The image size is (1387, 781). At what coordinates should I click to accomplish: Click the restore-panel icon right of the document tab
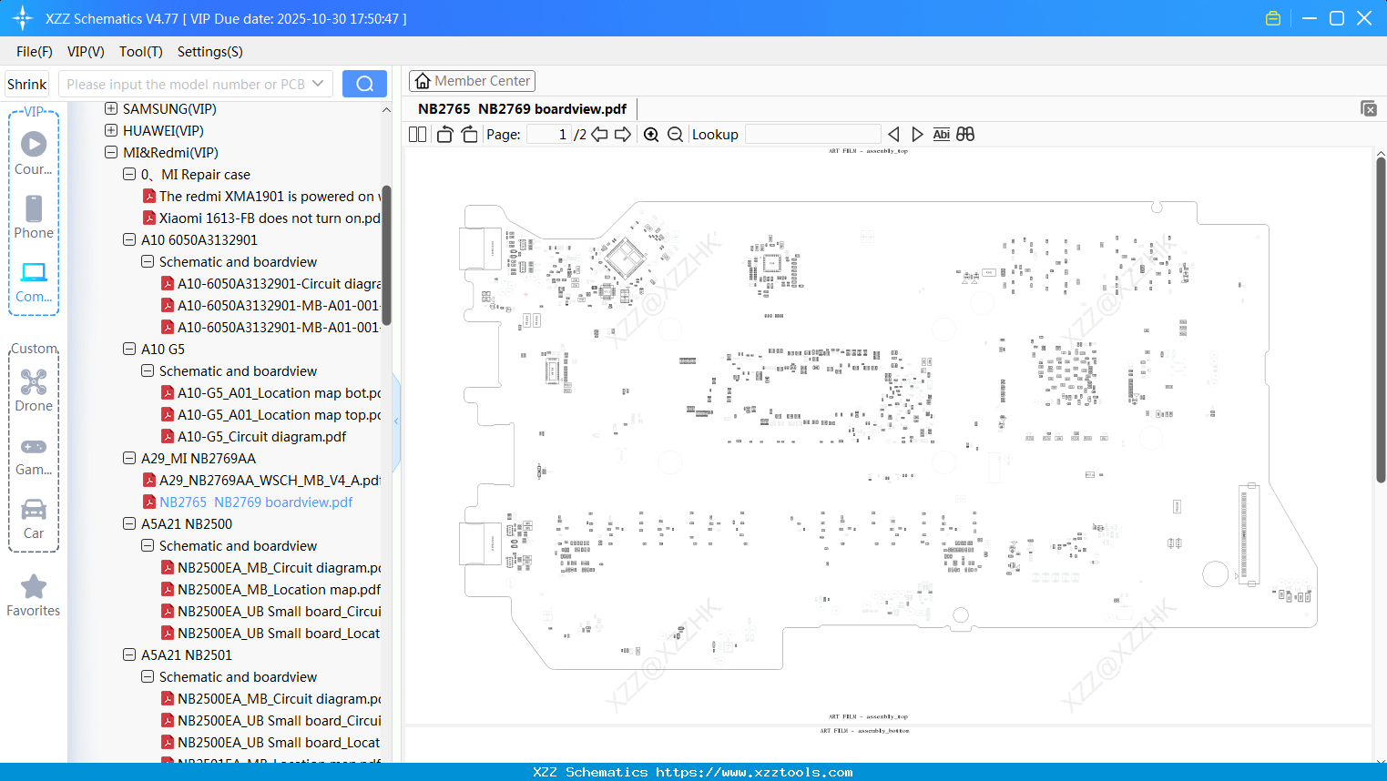(1369, 108)
